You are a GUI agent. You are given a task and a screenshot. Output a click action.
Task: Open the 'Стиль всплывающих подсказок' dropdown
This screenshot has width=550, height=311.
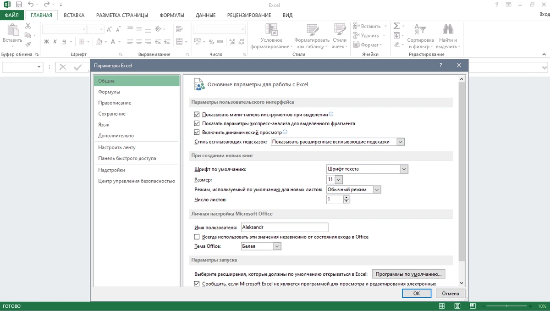[401, 142]
